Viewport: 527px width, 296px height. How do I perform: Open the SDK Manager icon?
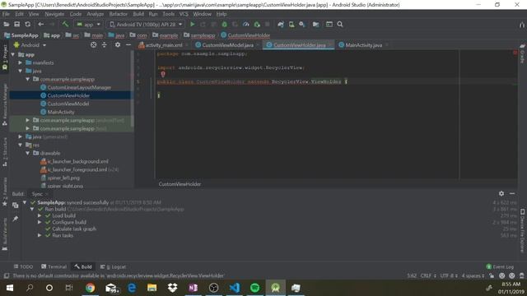[302, 24]
